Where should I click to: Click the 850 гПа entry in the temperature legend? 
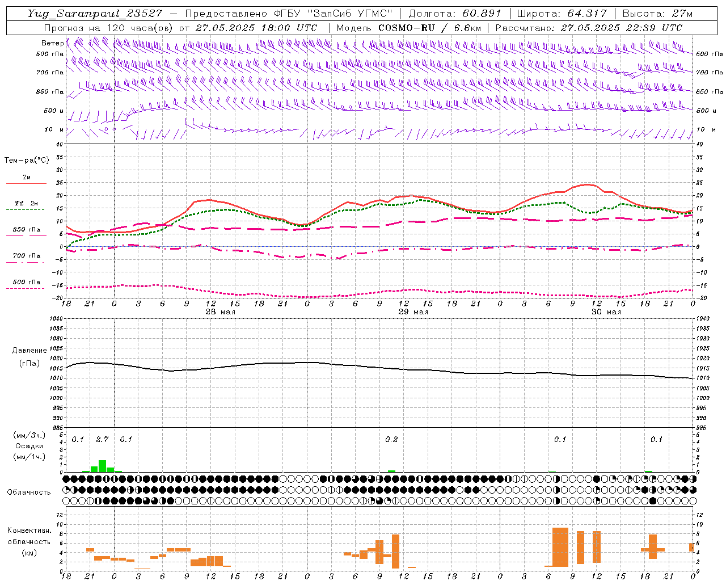coord(26,230)
